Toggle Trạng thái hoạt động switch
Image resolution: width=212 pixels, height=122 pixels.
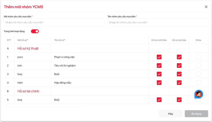(x=35, y=31)
